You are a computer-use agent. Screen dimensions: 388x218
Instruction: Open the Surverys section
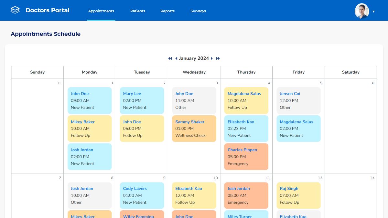click(198, 11)
